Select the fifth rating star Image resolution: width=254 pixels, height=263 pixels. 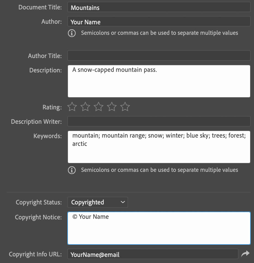point(125,107)
